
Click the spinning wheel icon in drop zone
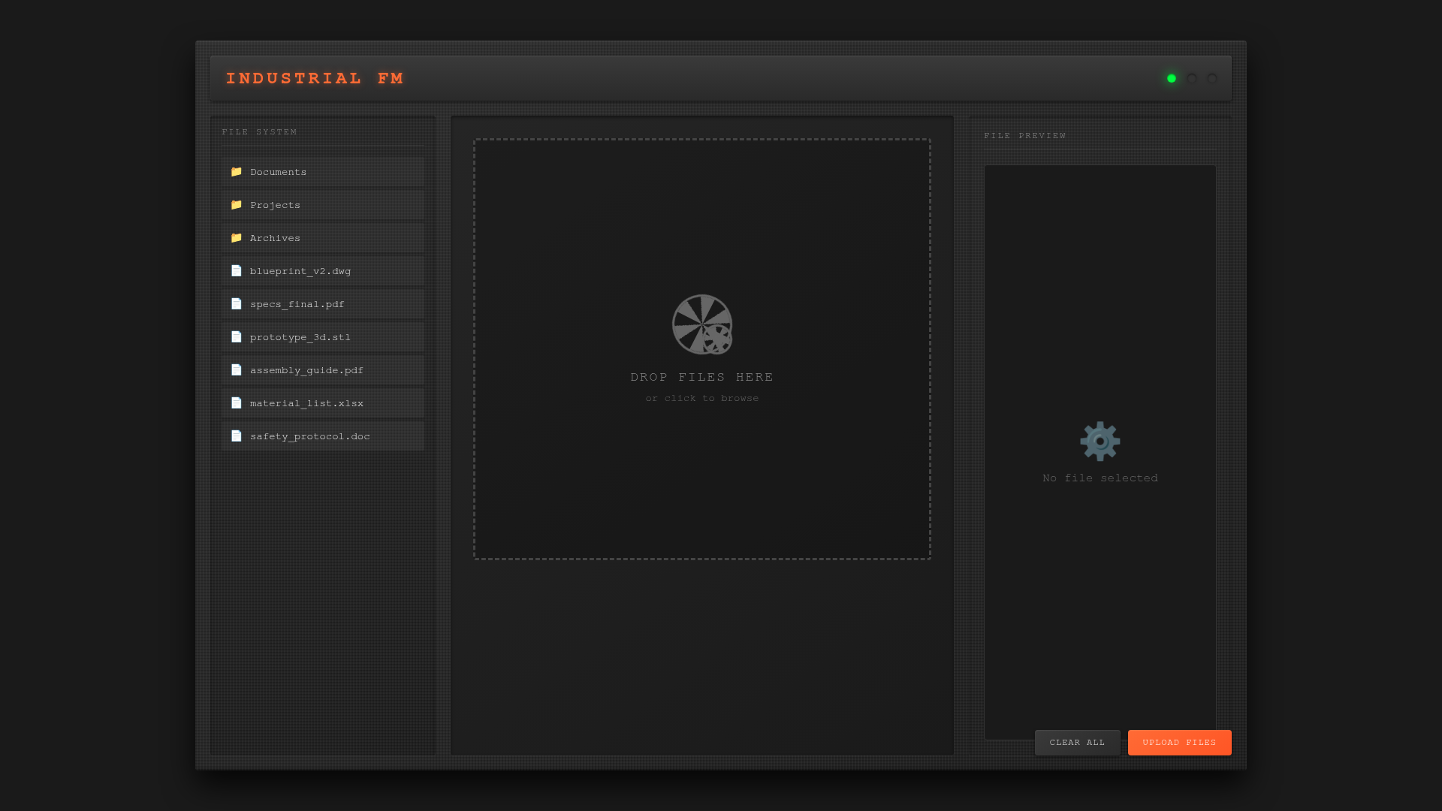(x=701, y=324)
